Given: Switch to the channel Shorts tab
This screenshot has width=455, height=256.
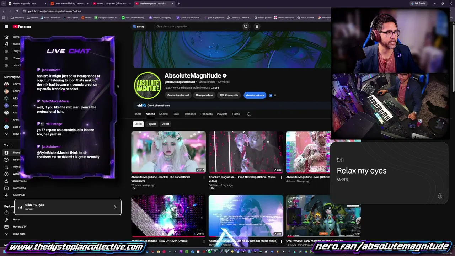Looking at the screenshot, I should click(x=164, y=114).
